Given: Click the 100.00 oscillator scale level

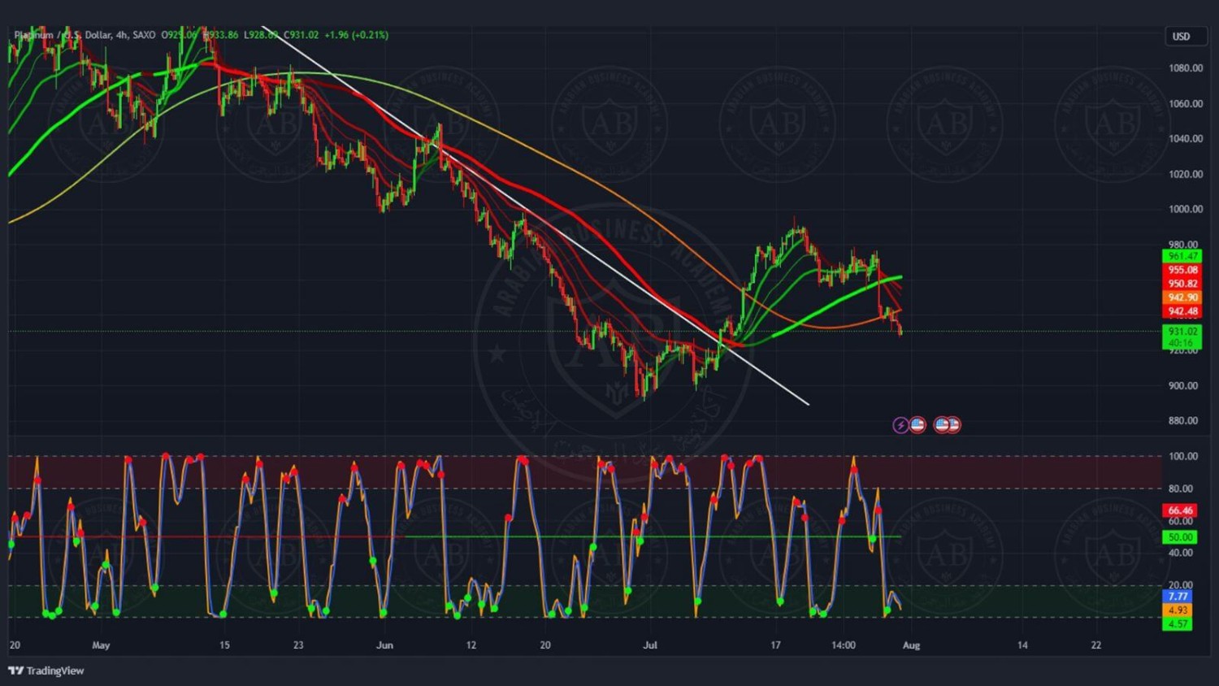Looking at the screenshot, I should coord(1183,456).
